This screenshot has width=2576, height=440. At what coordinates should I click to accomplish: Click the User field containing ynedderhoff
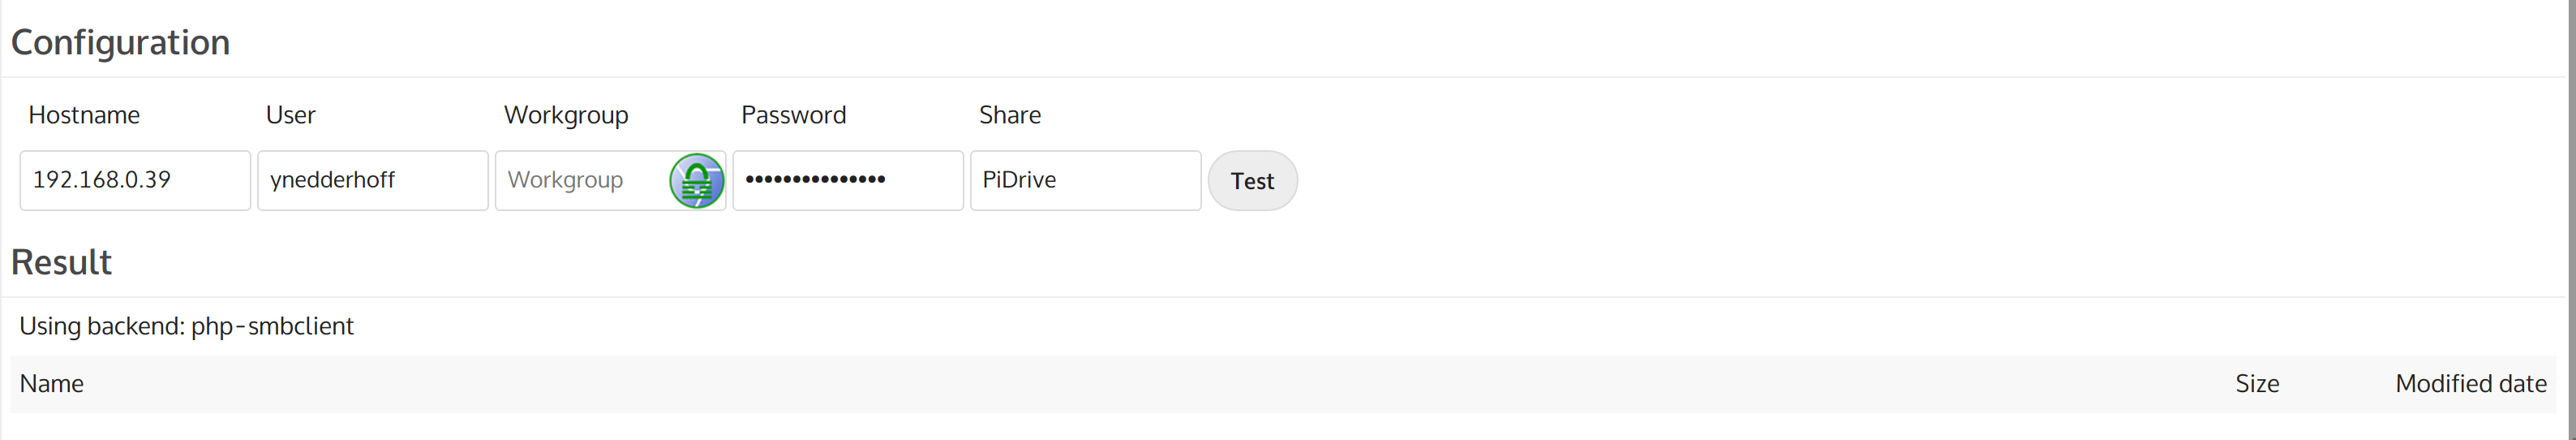[372, 181]
